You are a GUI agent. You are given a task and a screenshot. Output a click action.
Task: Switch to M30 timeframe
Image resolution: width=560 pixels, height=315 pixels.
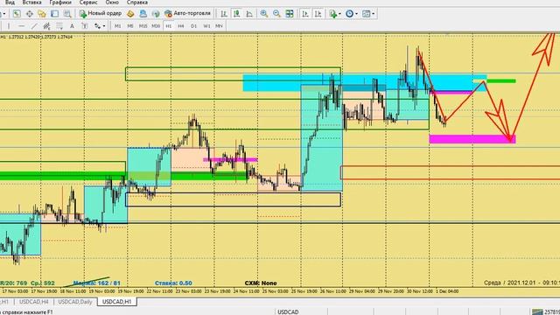156,26
